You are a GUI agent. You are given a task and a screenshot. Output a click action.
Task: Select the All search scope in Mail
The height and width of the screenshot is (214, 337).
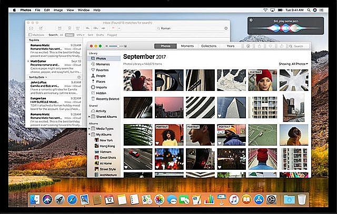62,35
